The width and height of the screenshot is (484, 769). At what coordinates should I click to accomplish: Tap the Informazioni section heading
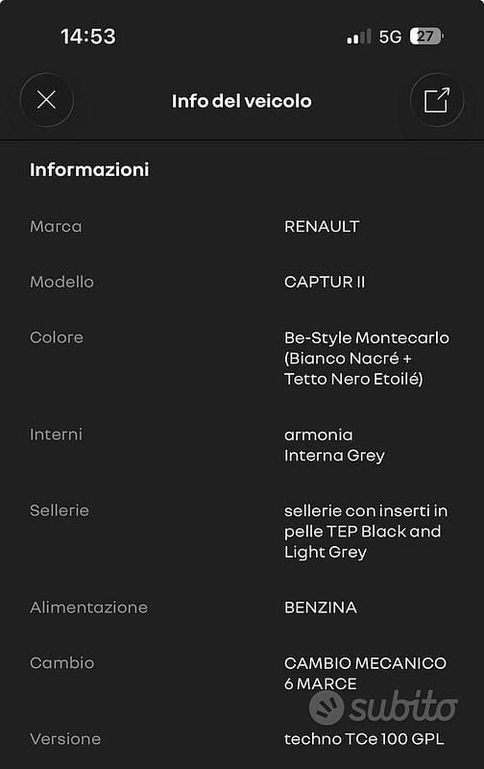pyautogui.click(x=89, y=170)
